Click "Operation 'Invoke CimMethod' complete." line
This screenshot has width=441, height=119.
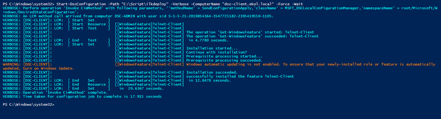coord(65,92)
